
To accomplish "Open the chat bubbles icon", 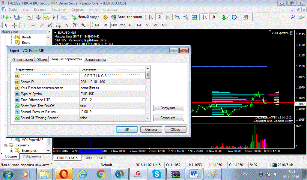I will click(302, 17).
